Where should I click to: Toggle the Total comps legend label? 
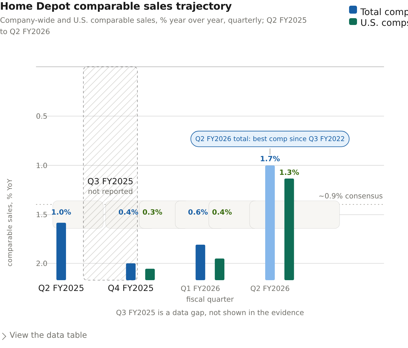[x=384, y=12]
